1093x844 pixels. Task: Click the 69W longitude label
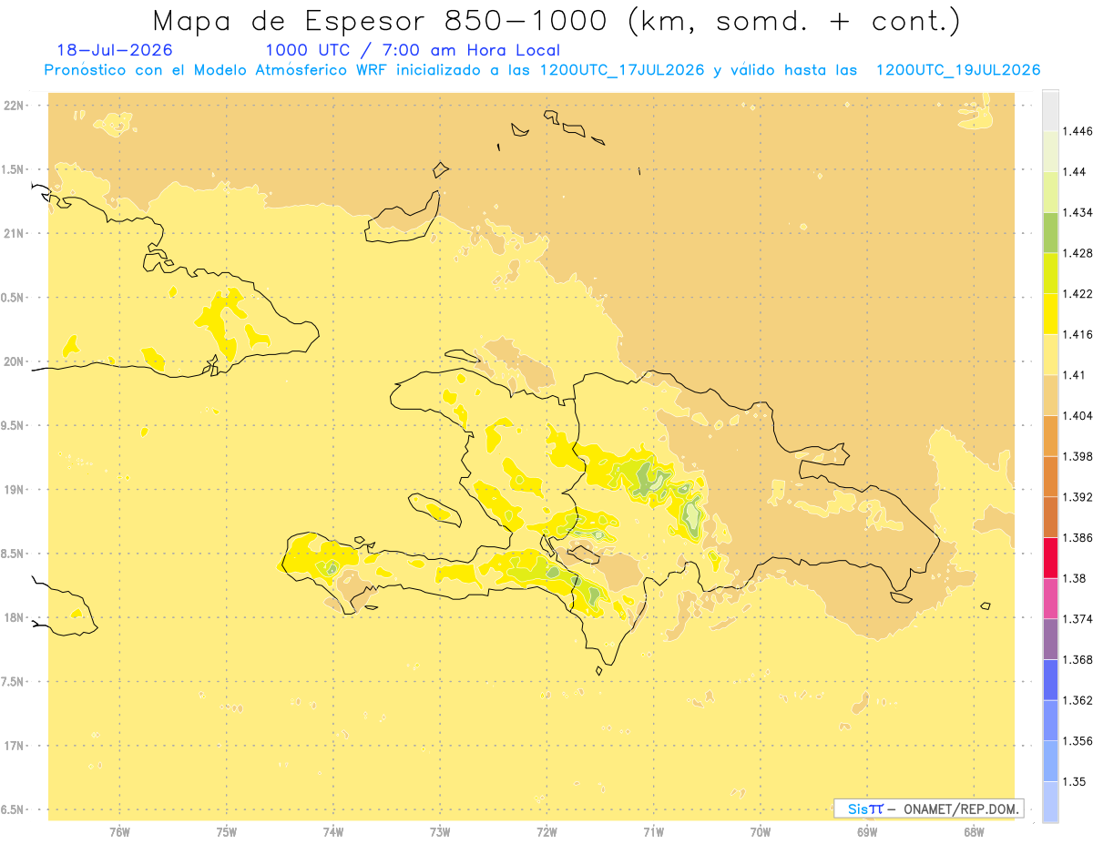coord(867,831)
